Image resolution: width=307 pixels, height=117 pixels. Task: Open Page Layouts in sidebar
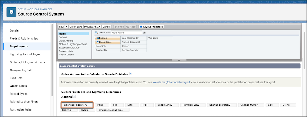[x=27, y=47]
